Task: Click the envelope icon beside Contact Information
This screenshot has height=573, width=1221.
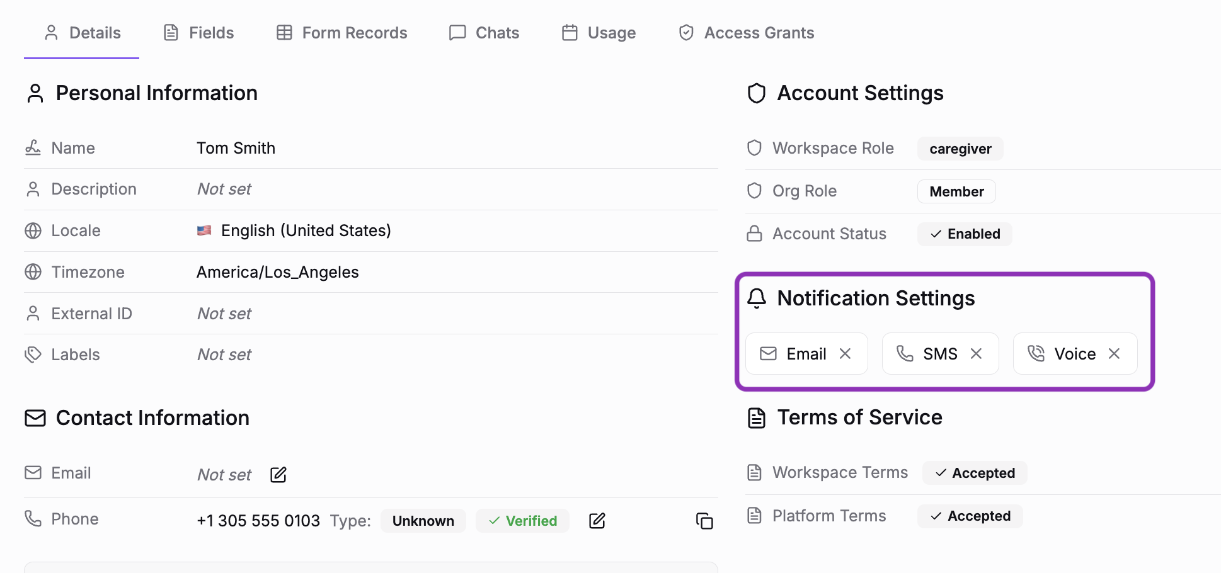Action: coord(35,417)
